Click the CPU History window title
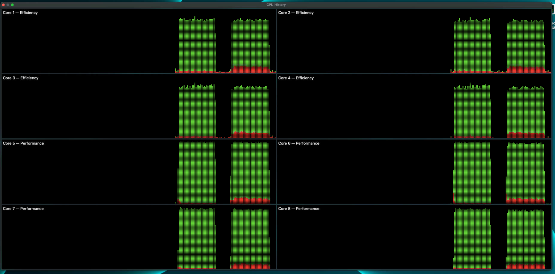This screenshot has width=555, height=274. [276, 5]
